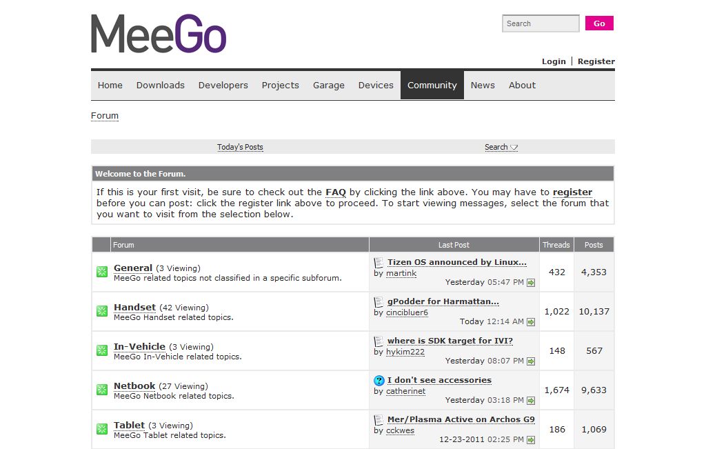Viewport: 706px width, 449px height.
Task: Click question icon beside I don't see accessories
Action: [379, 380]
